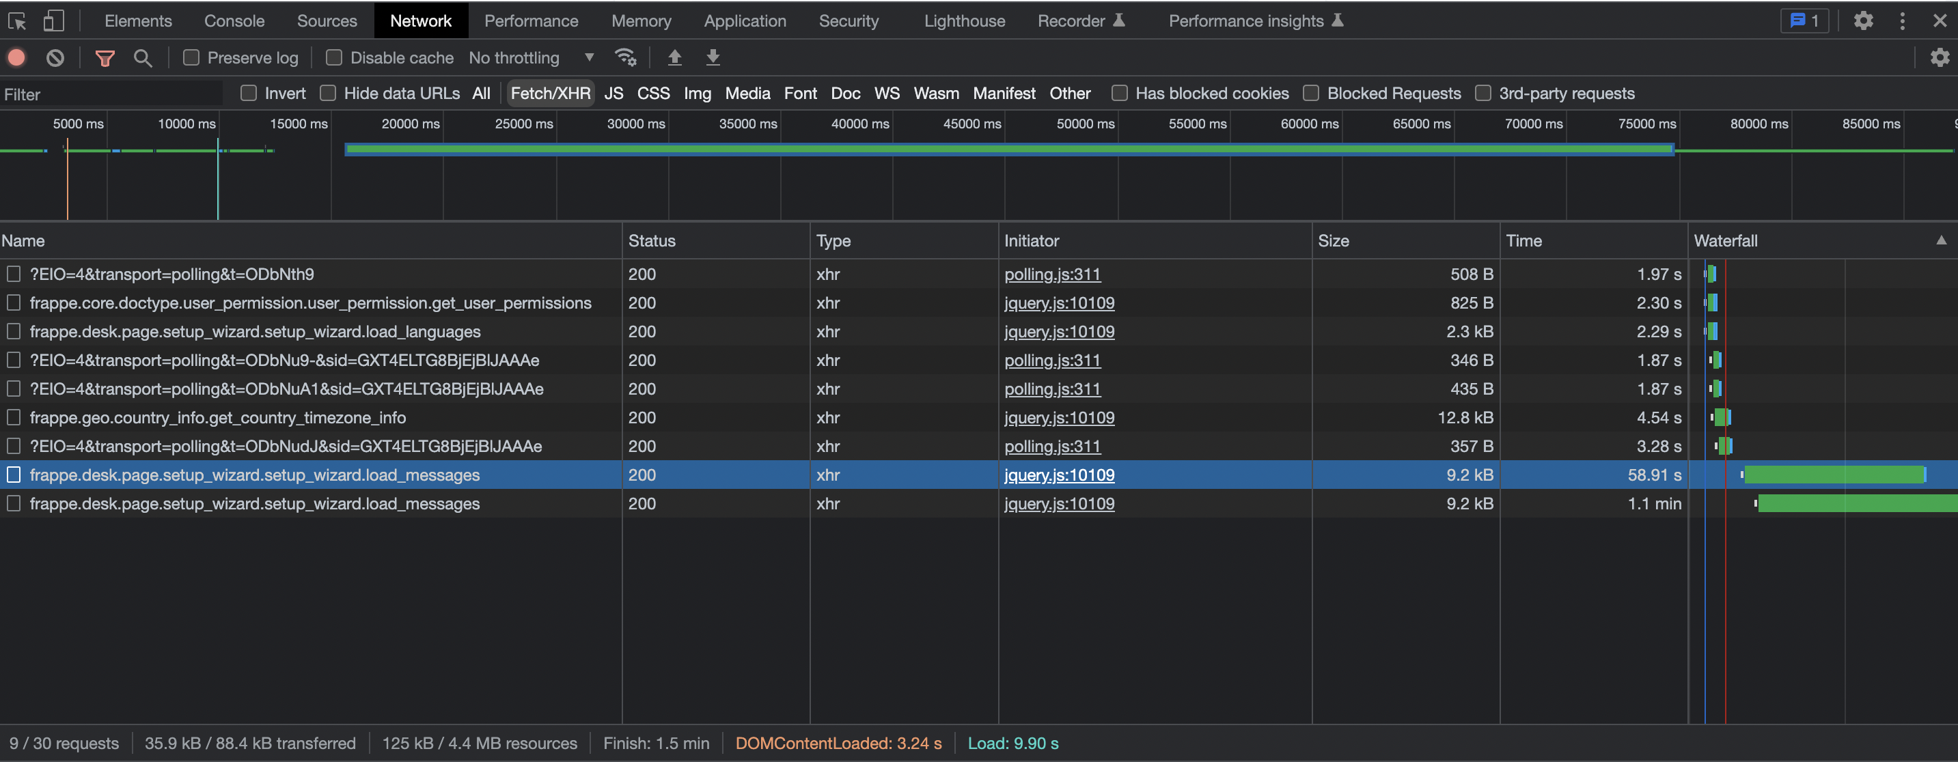Click into the Filter text field
The image size is (1958, 762).
[113, 94]
